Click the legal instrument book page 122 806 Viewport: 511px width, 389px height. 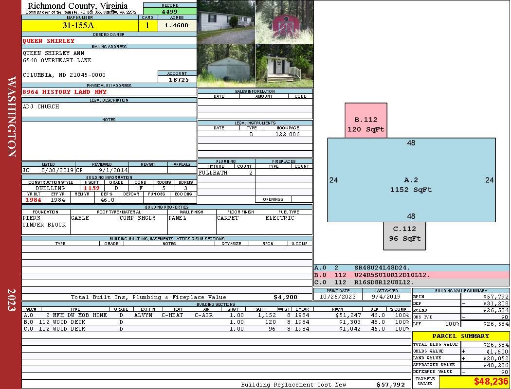[288, 134]
